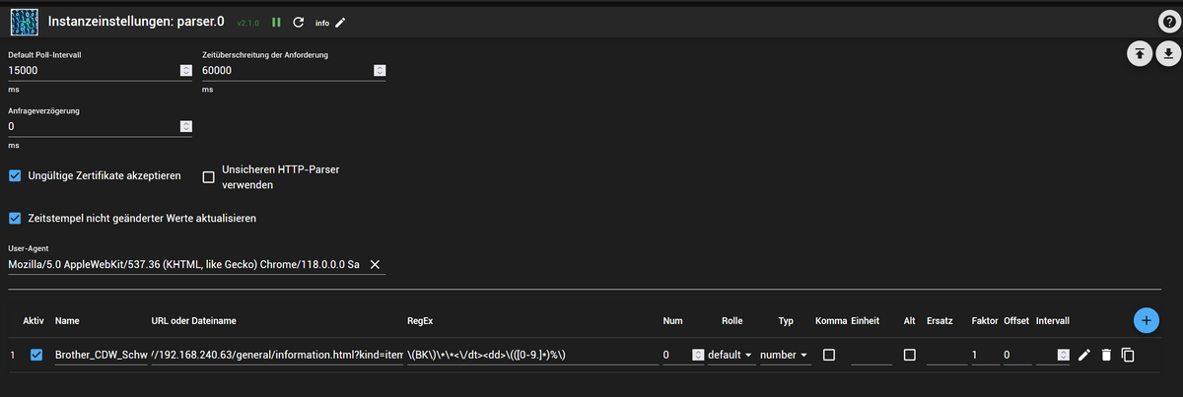
Task: Delete the Brother_CDW_Schw rule
Action: pos(1106,355)
